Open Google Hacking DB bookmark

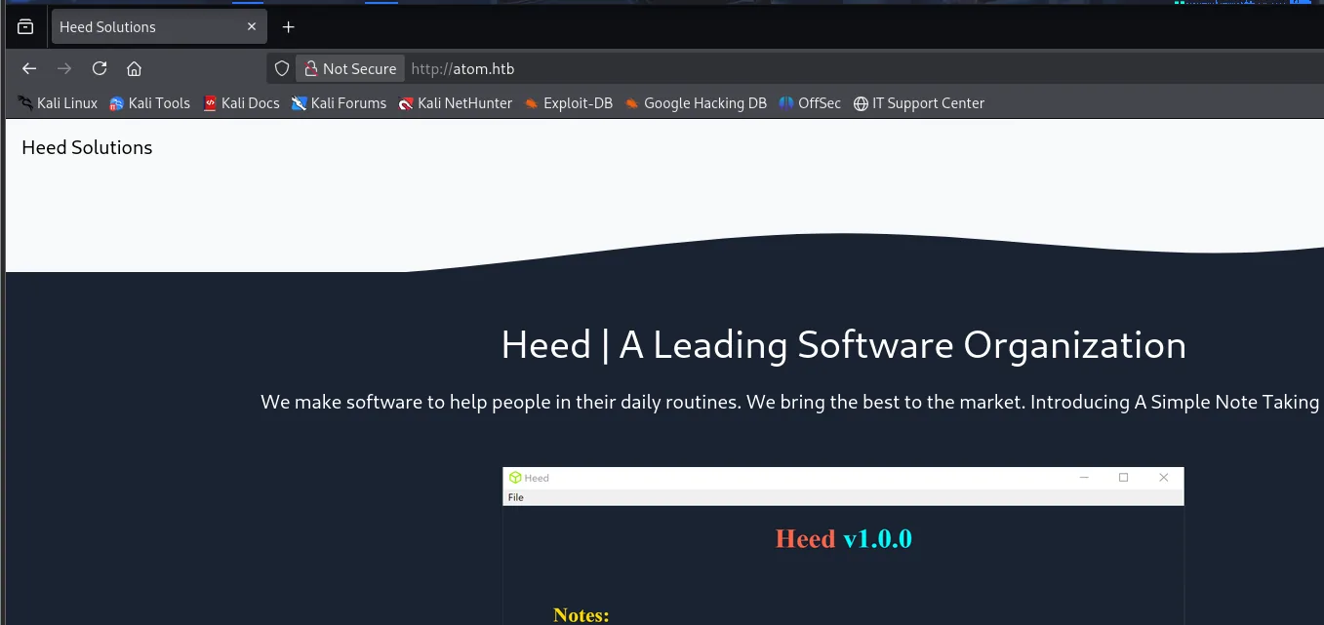(696, 103)
